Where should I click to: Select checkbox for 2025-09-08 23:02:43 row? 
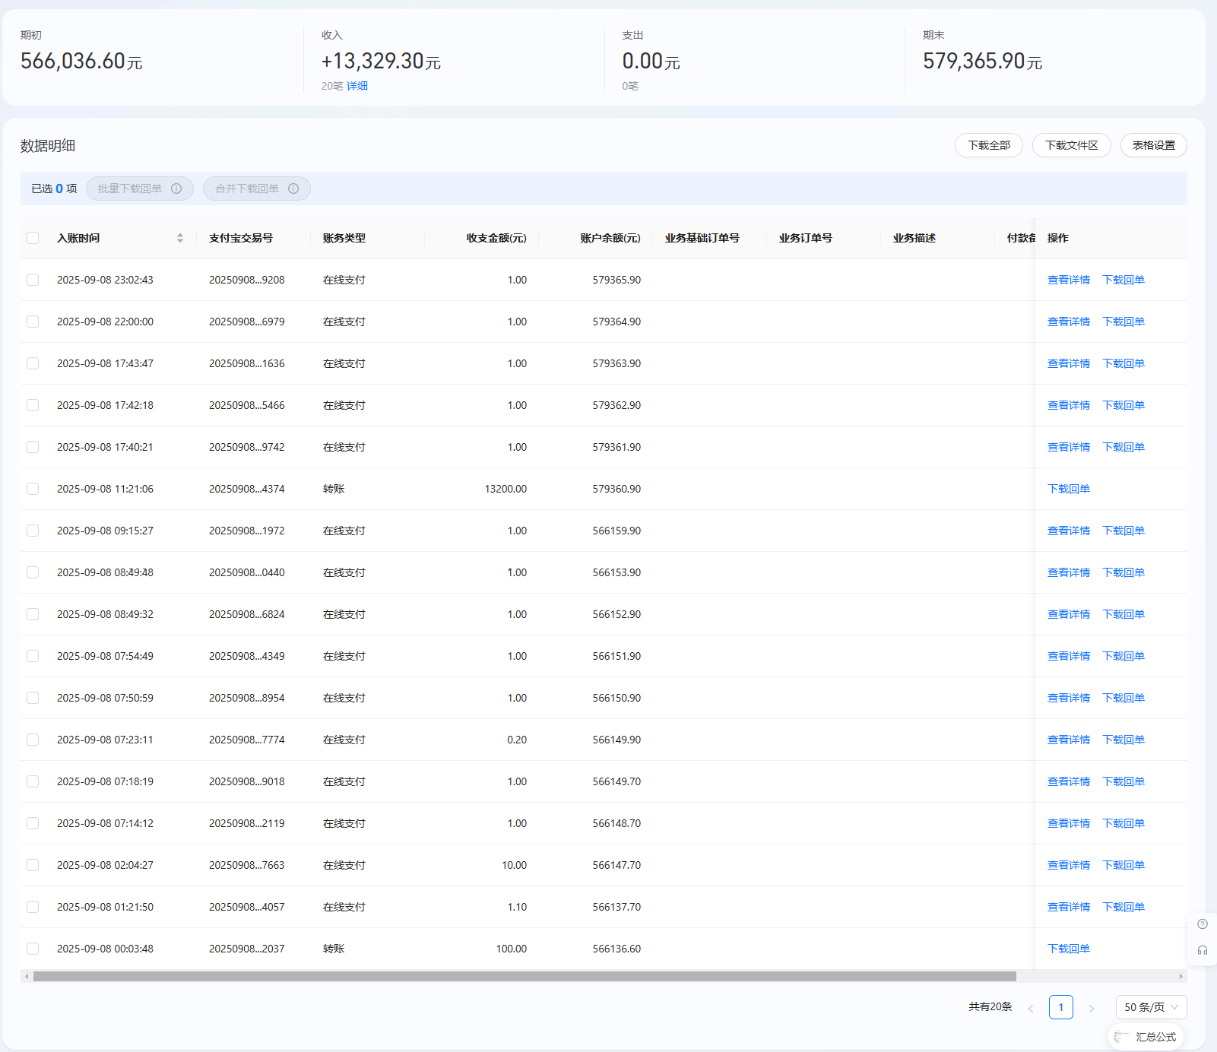point(33,280)
